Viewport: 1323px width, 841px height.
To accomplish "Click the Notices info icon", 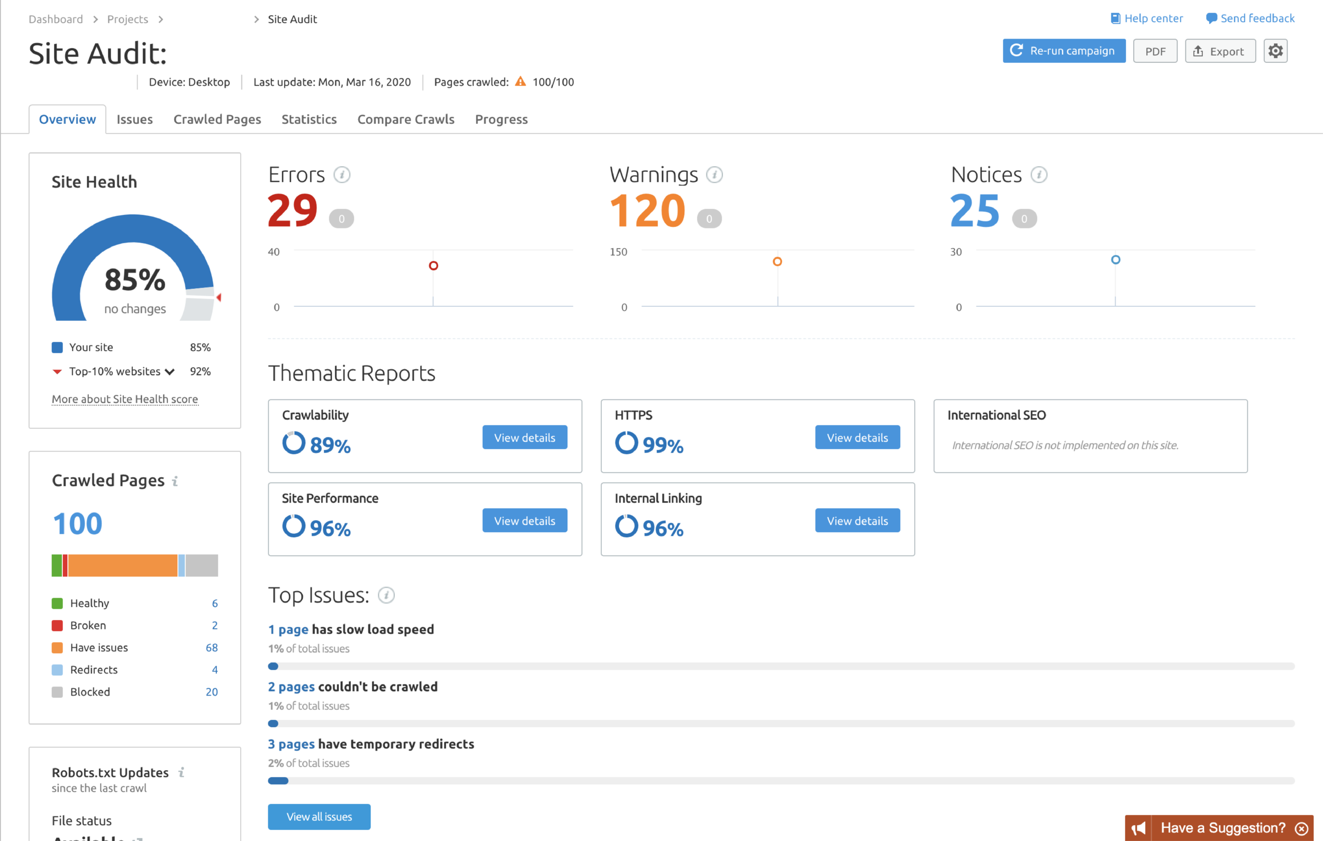I will pos(1038,175).
